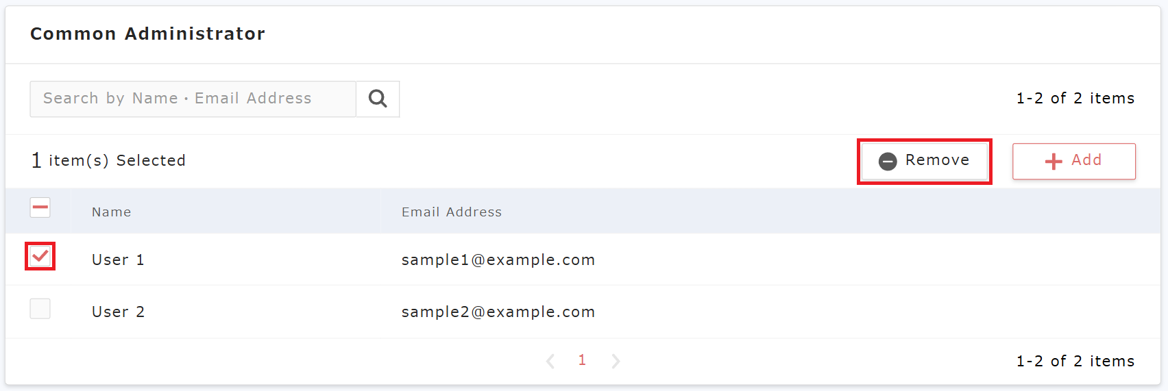Go to next page with right chevron
This screenshot has width=1168, height=391.
click(616, 361)
